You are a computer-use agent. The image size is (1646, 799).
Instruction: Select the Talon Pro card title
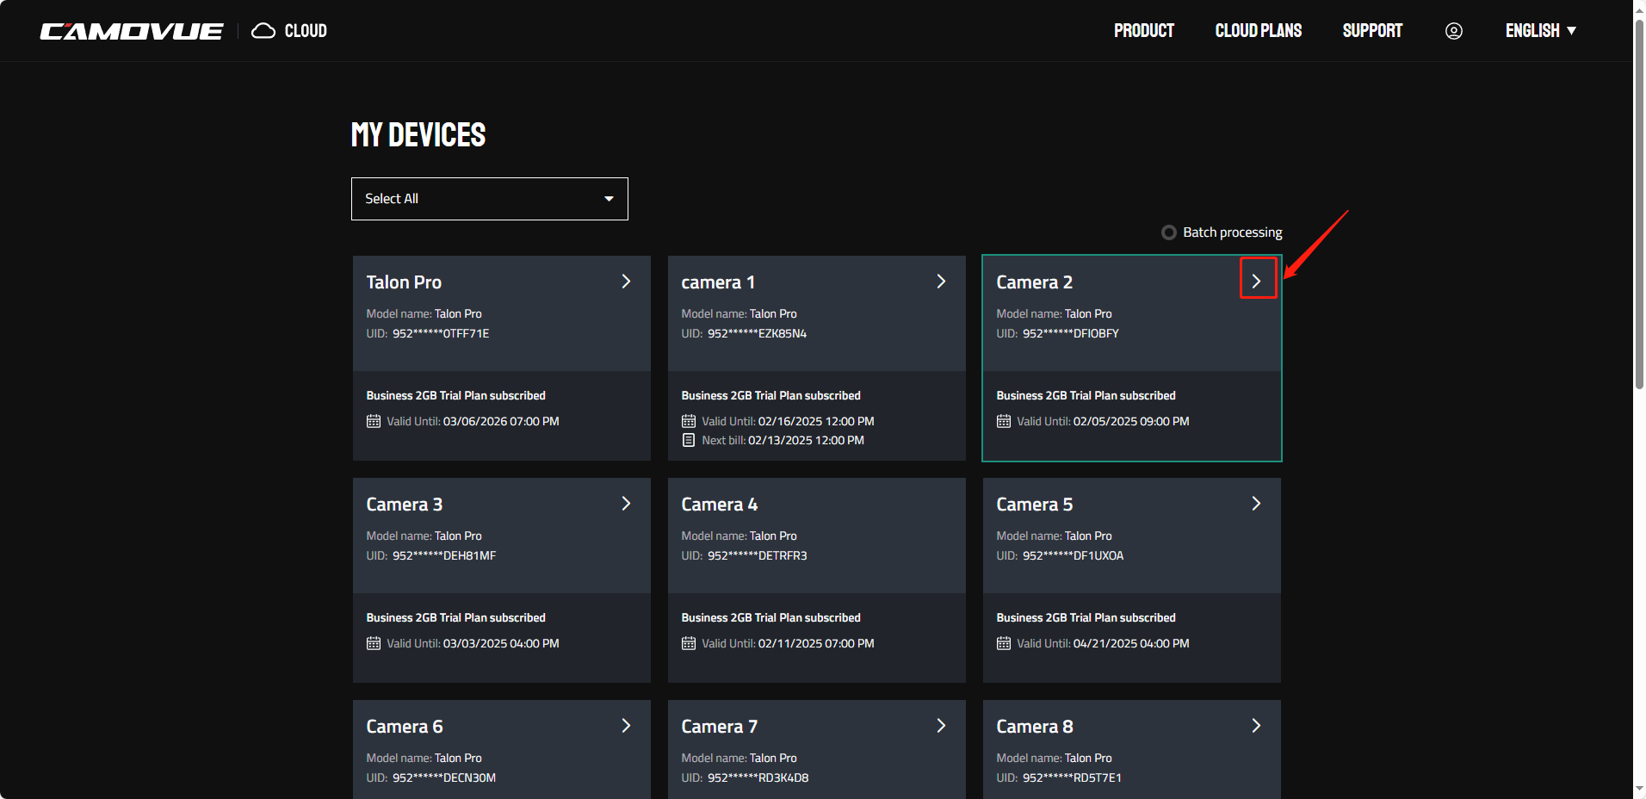tap(404, 282)
